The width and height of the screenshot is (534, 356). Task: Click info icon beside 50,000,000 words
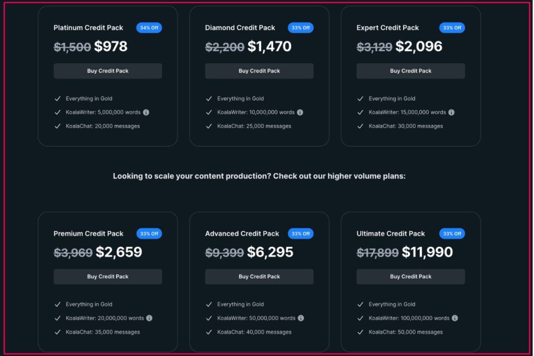(x=301, y=318)
